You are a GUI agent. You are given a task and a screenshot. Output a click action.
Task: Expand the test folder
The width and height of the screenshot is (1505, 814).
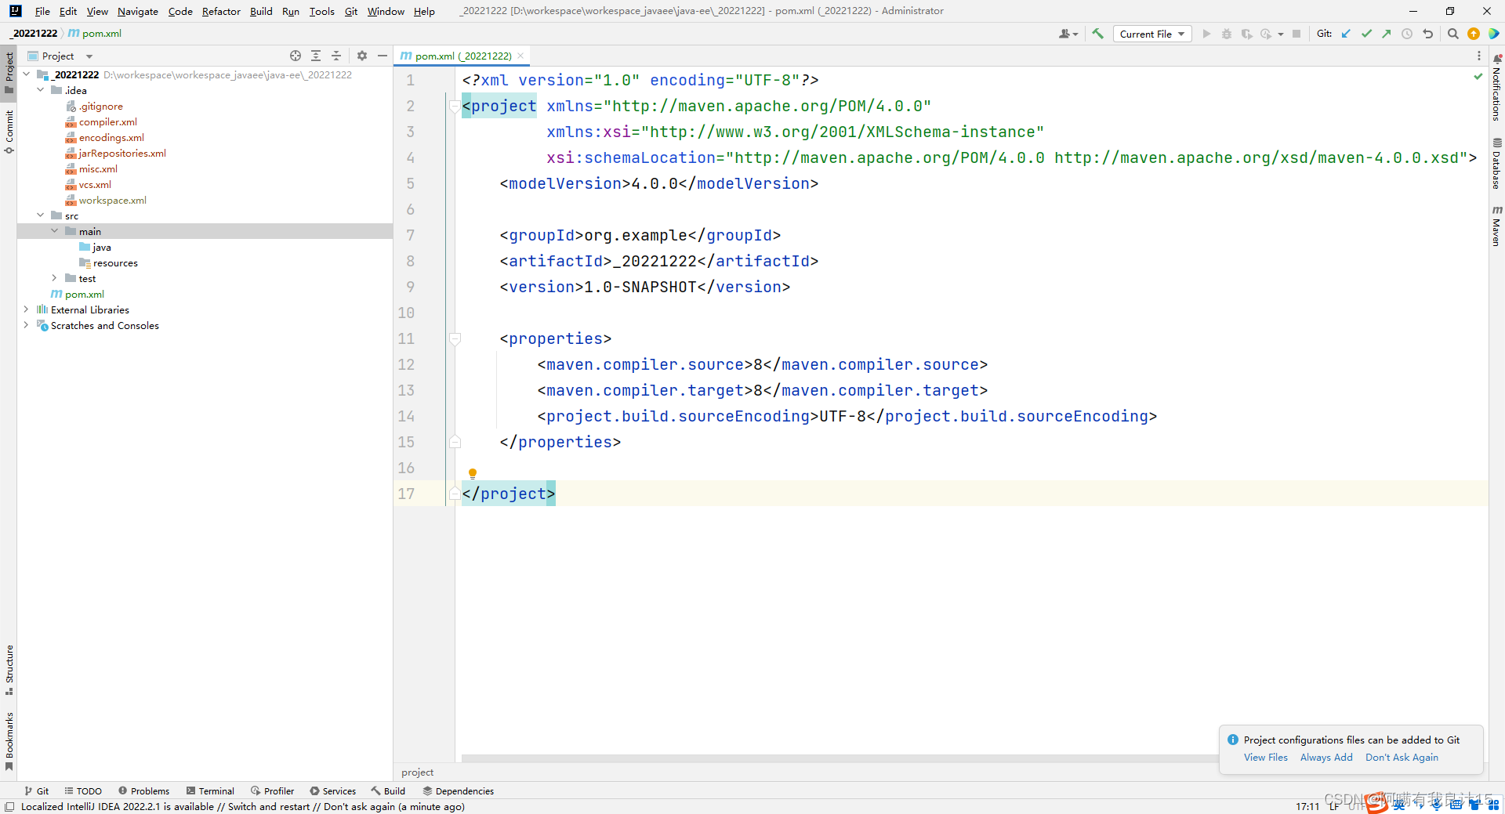click(54, 278)
